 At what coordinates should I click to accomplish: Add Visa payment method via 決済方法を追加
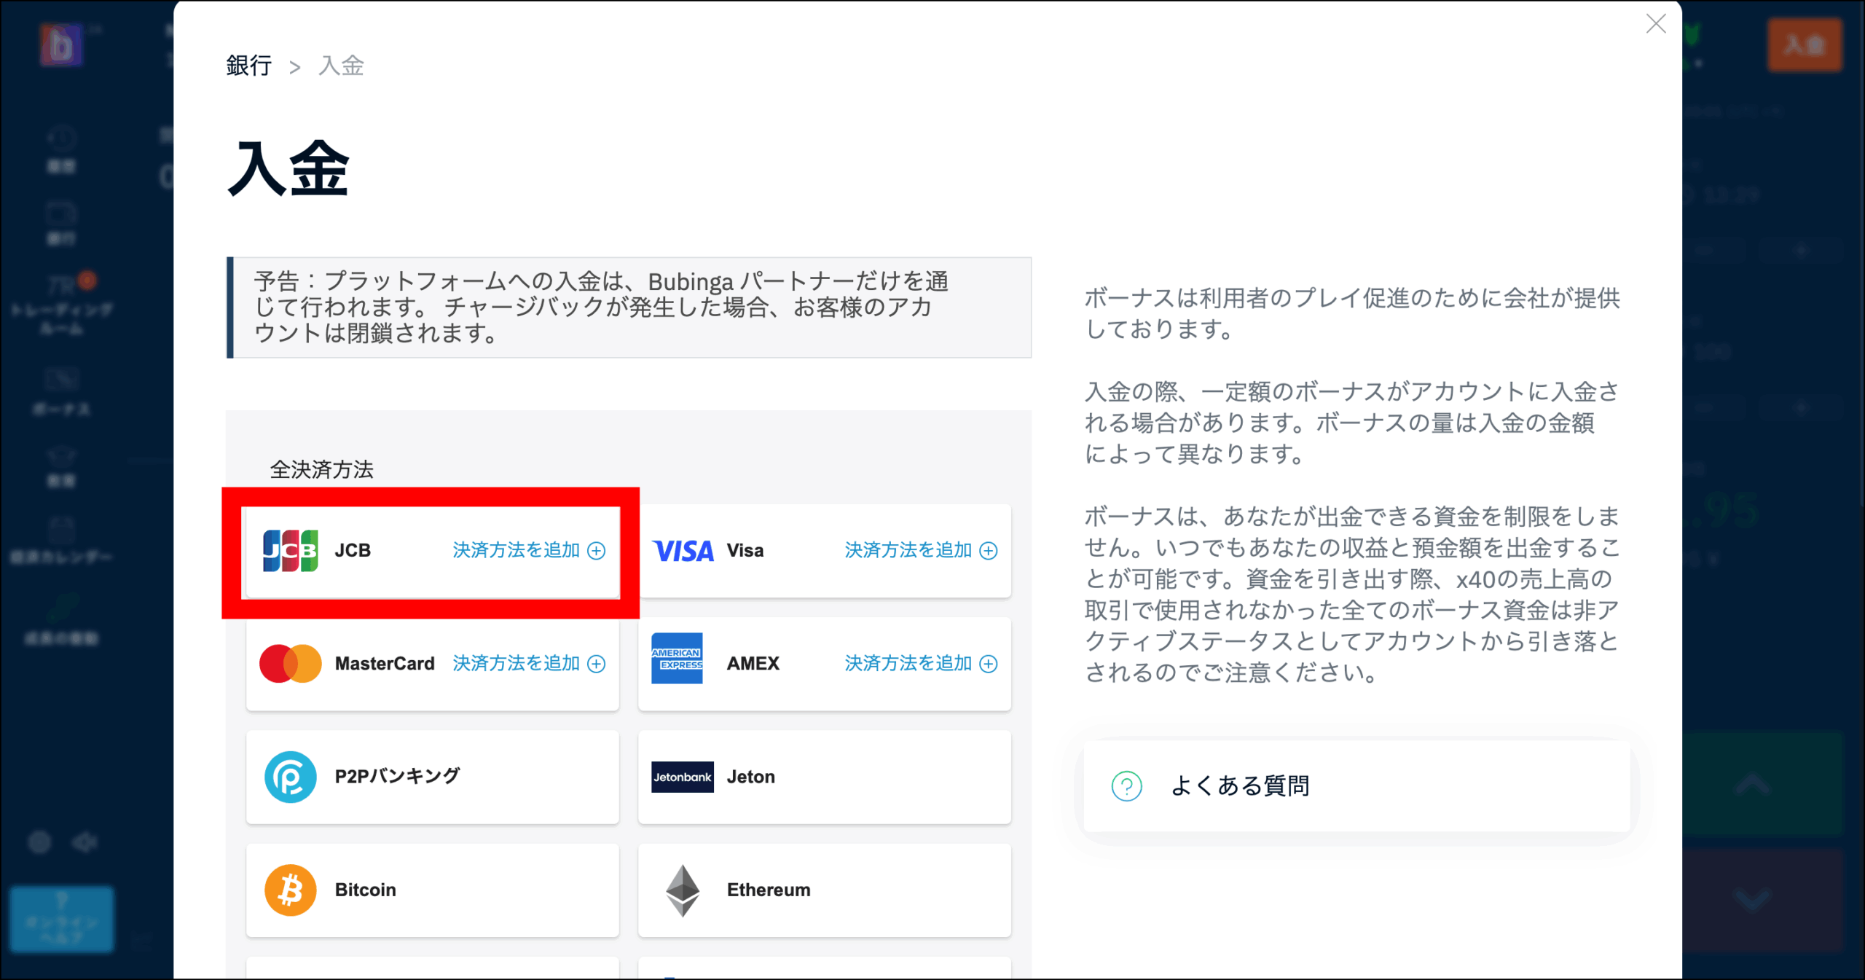tap(908, 550)
